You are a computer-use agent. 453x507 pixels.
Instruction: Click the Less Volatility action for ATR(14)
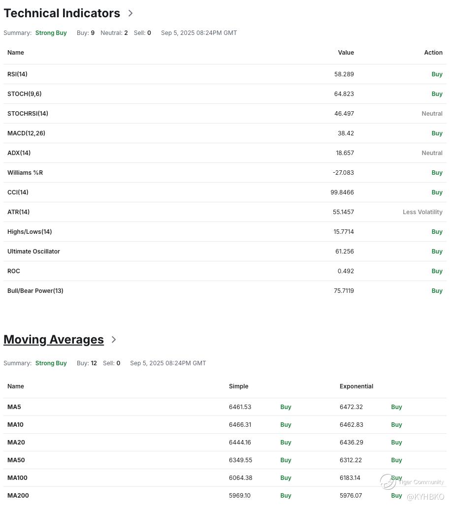click(422, 212)
